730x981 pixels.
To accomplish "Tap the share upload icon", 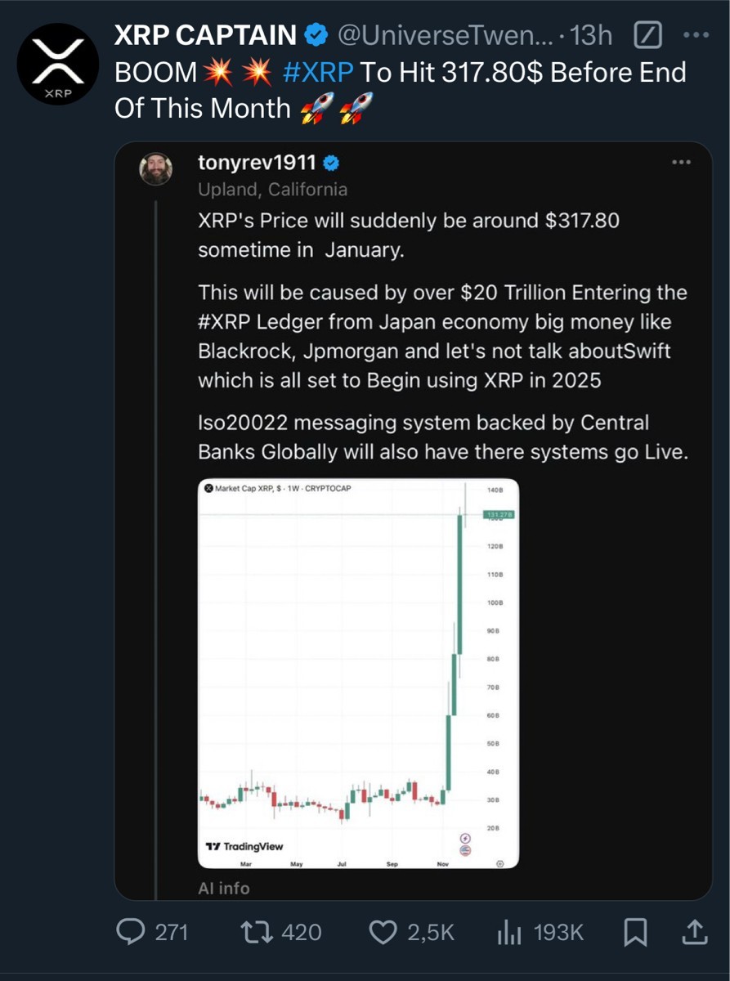I will tap(694, 931).
